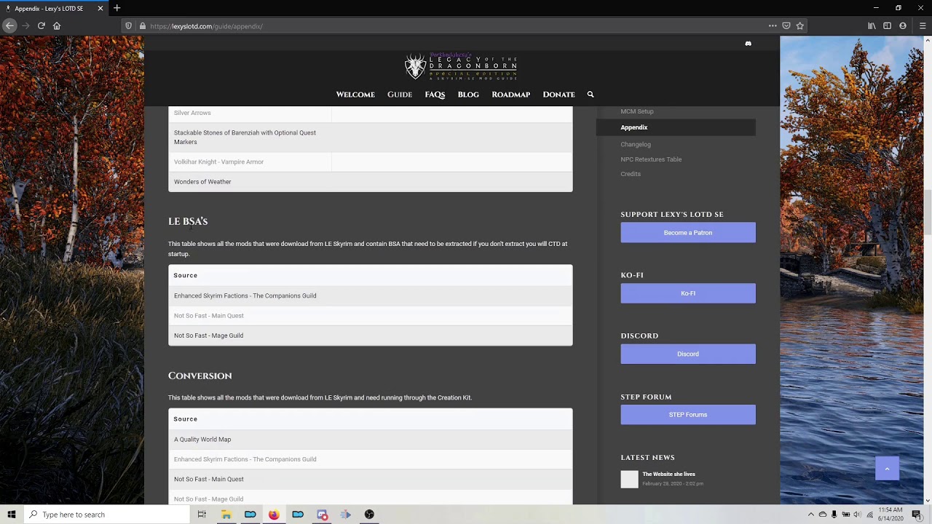Open the Windows Start menu

12,515
